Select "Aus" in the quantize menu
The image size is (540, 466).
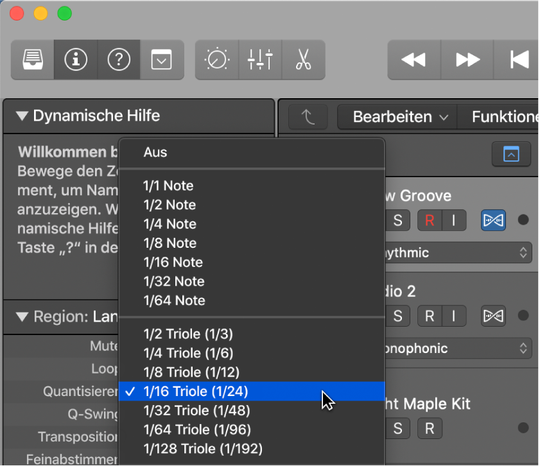155,152
